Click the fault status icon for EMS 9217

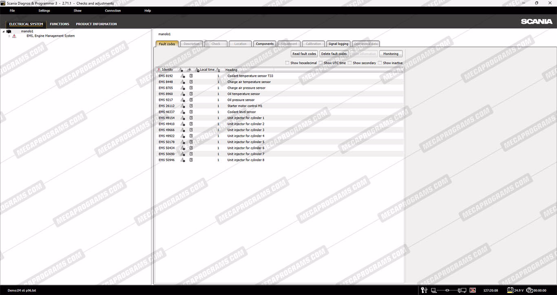pyautogui.click(x=183, y=100)
